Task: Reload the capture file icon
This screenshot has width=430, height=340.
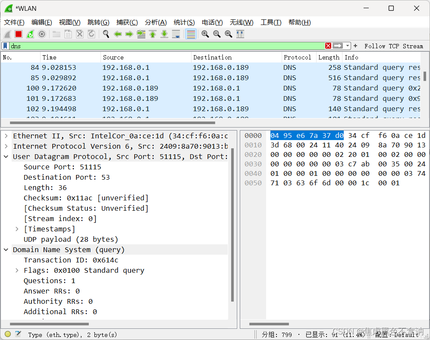Action: (91, 34)
